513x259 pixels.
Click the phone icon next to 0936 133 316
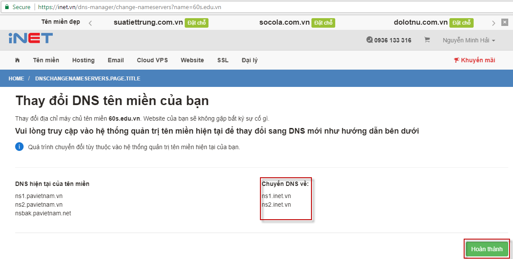point(370,40)
